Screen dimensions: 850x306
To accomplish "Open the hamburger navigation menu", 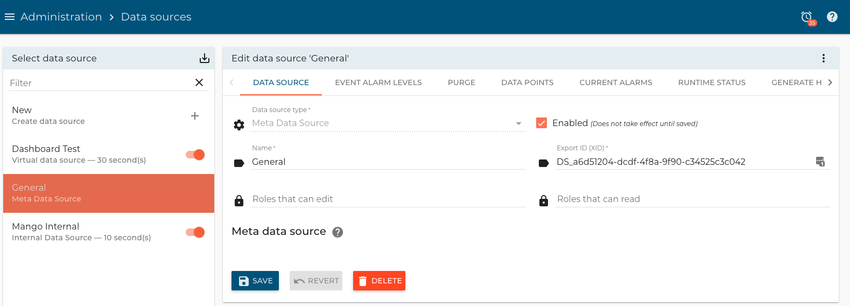I will [x=9, y=17].
